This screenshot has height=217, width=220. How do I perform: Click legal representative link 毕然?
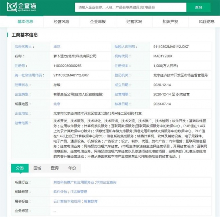click(x=57, y=47)
